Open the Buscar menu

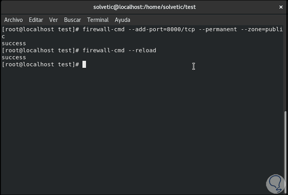pyautogui.click(x=72, y=20)
